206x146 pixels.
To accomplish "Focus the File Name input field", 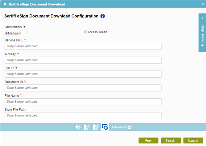I will [83, 102].
